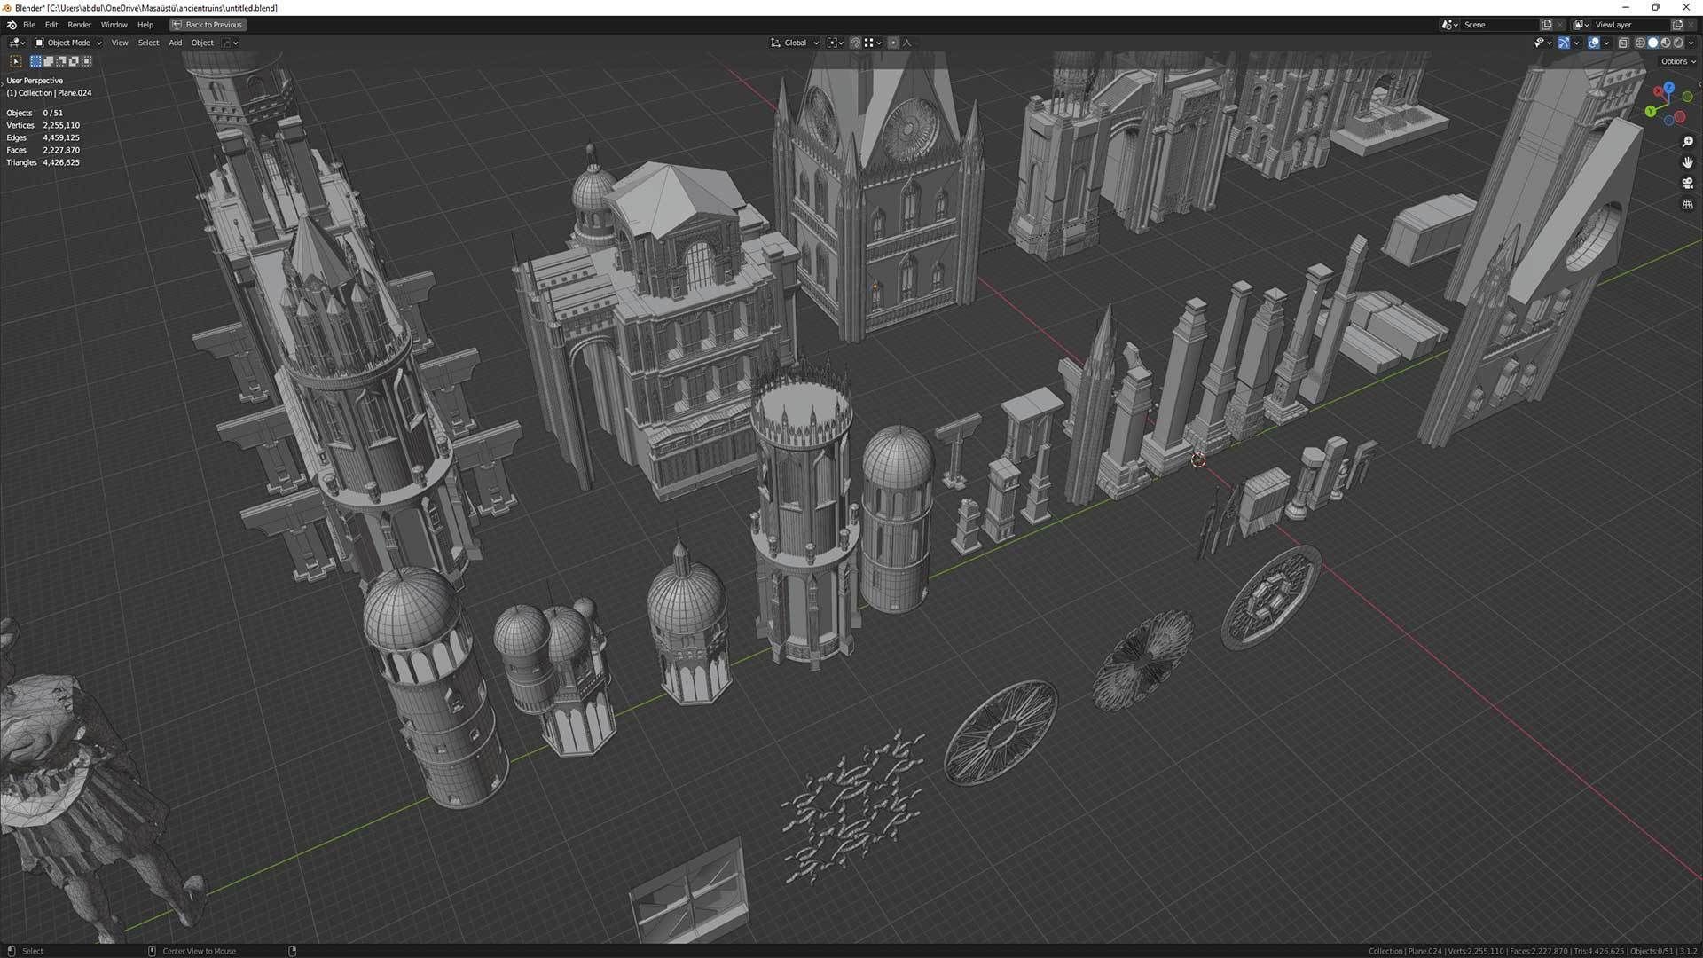The height and width of the screenshot is (958, 1703).
Task: Open the Window menu
Action: click(x=114, y=25)
